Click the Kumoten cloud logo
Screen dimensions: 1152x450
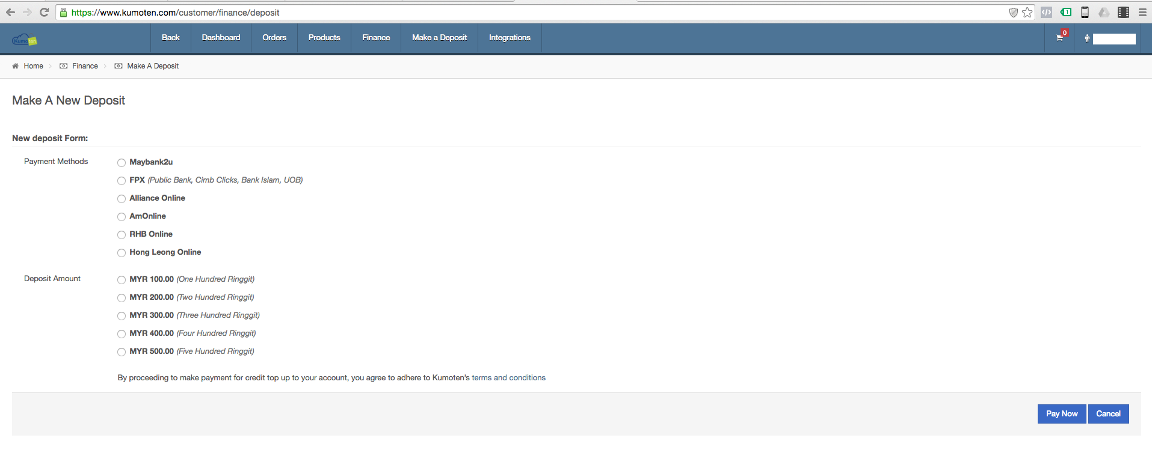point(25,40)
